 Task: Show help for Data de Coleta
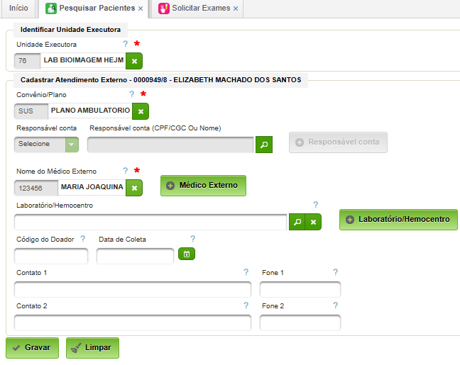pos(192,239)
